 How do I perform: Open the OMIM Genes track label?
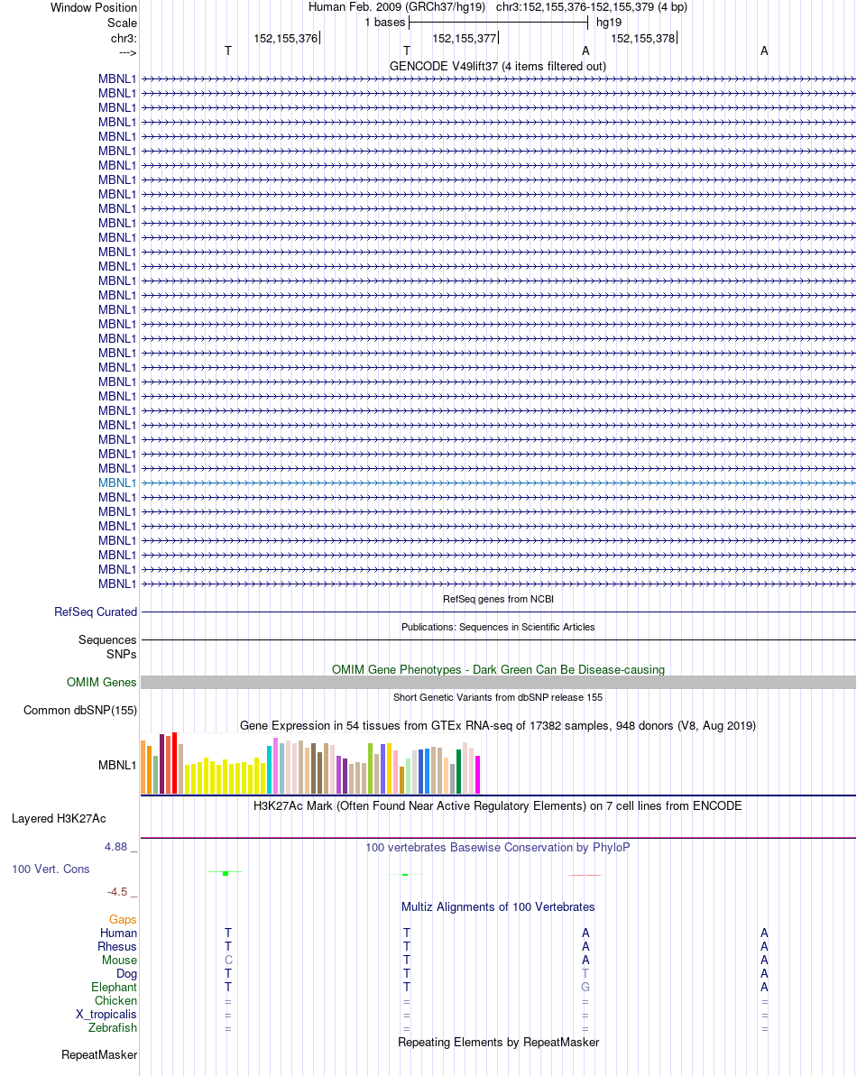tap(102, 683)
